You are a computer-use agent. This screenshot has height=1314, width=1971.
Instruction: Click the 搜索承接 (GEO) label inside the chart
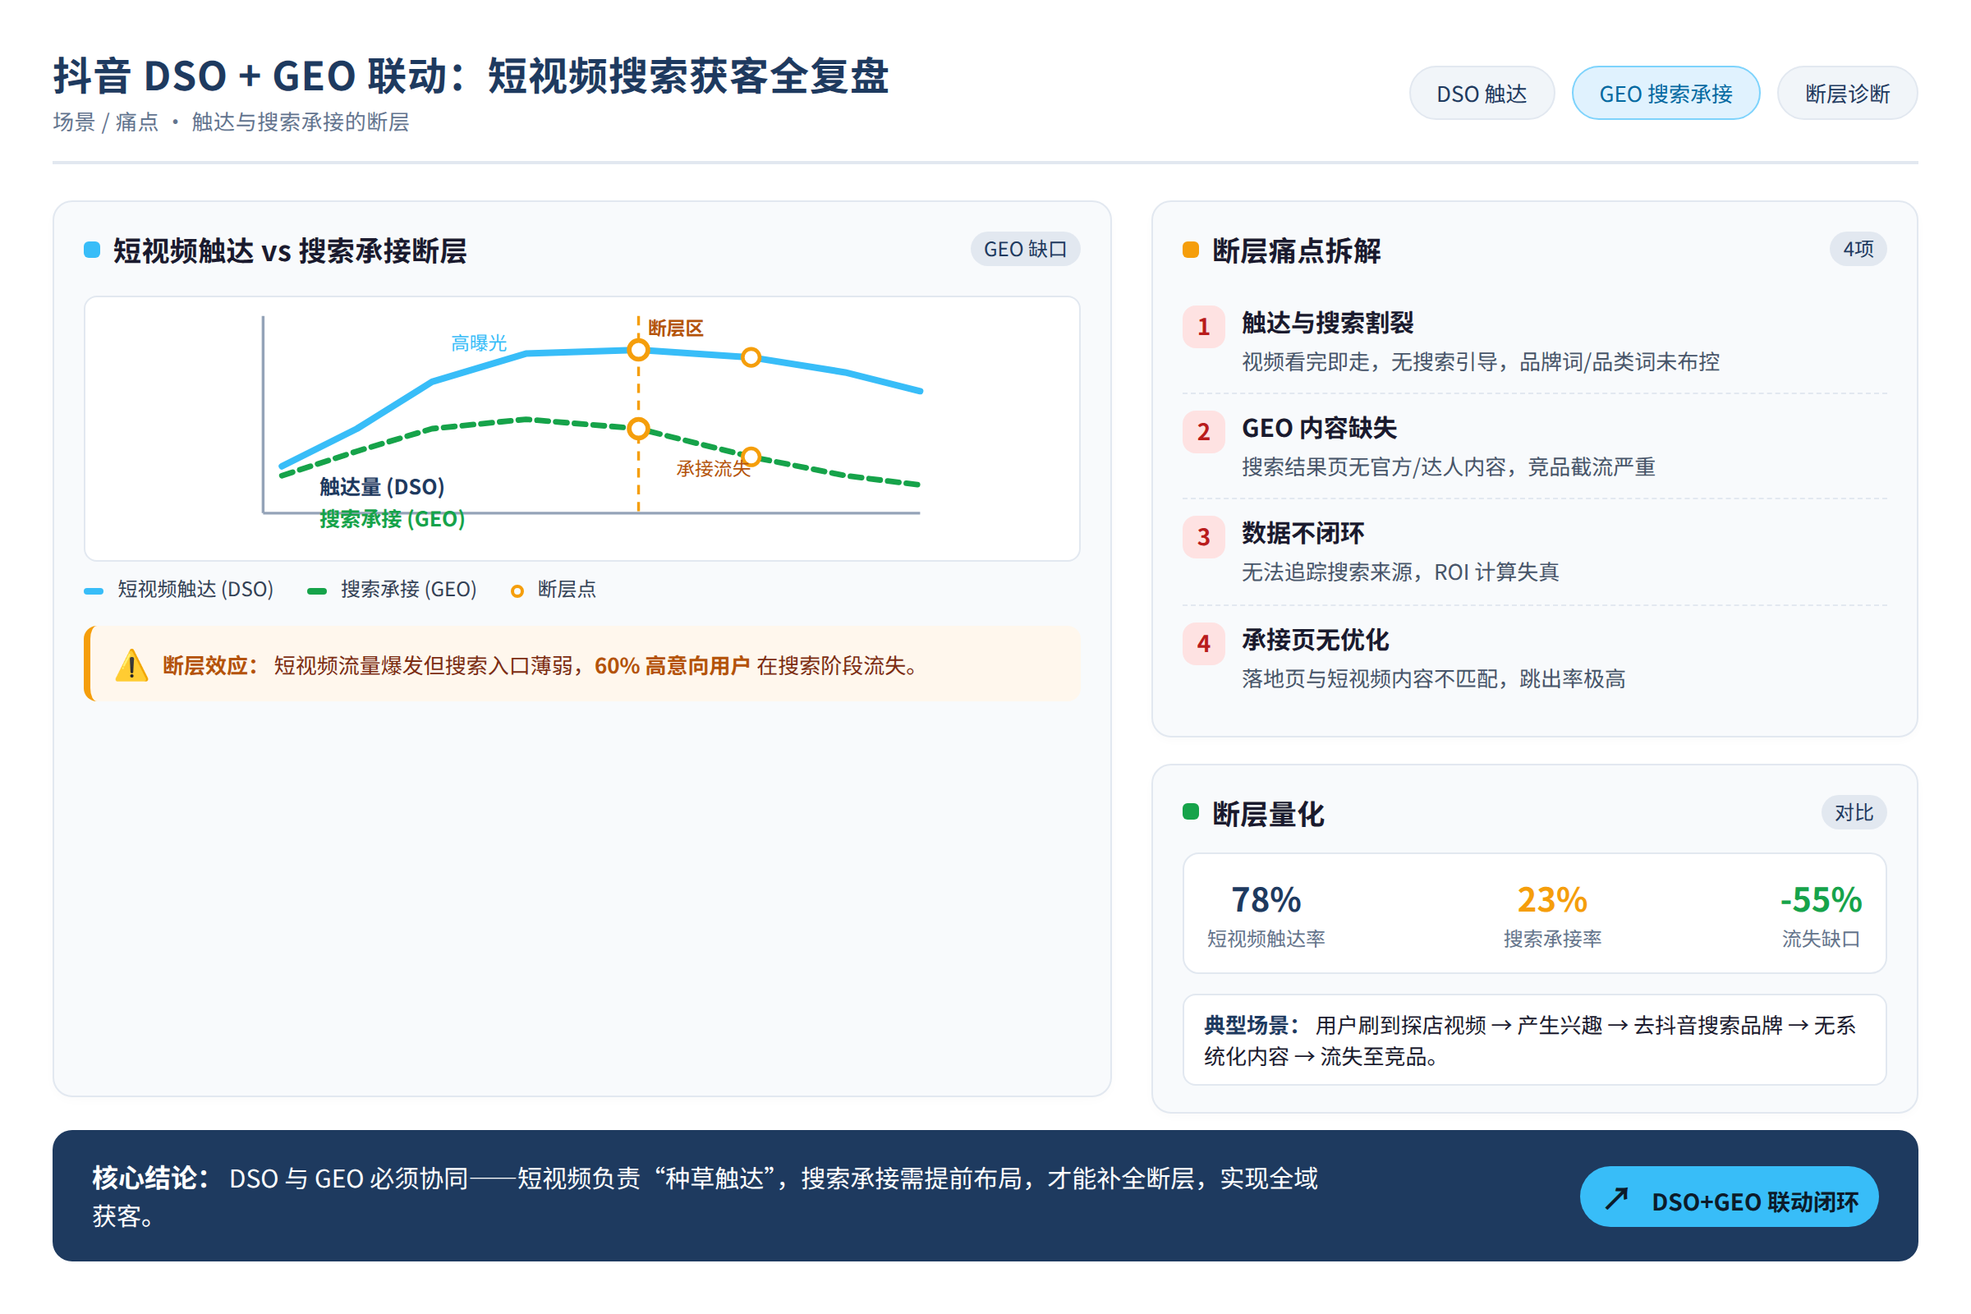pos(393,519)
